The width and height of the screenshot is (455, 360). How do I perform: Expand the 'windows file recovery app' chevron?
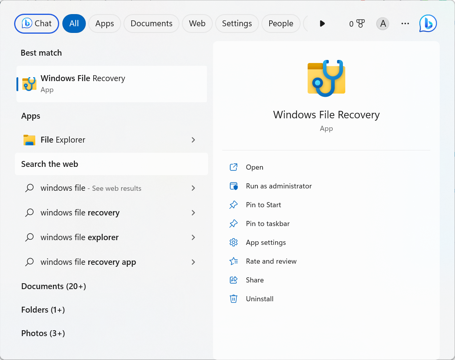[193, 262]
